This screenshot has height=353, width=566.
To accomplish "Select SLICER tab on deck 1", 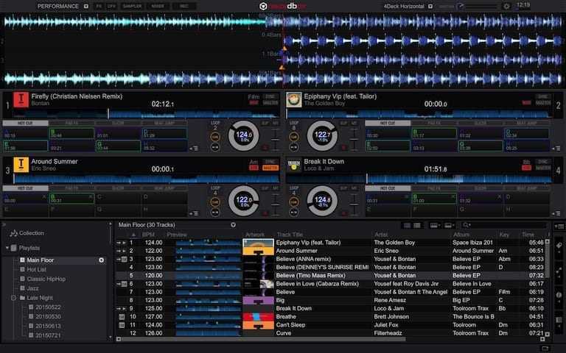I will tap(118, 124).
